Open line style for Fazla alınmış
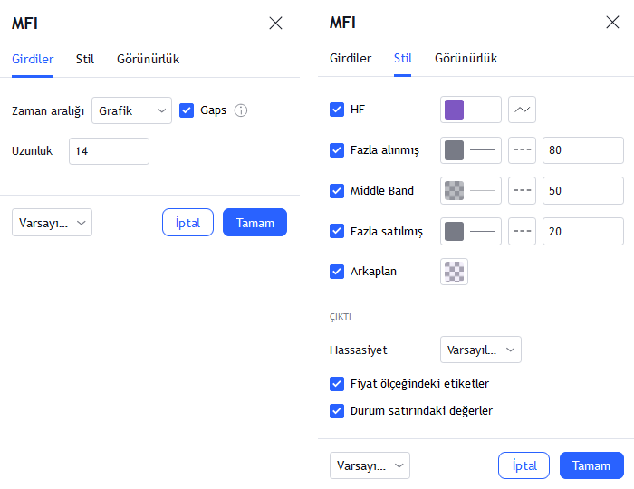634x489 pixels. coord(523,150)
